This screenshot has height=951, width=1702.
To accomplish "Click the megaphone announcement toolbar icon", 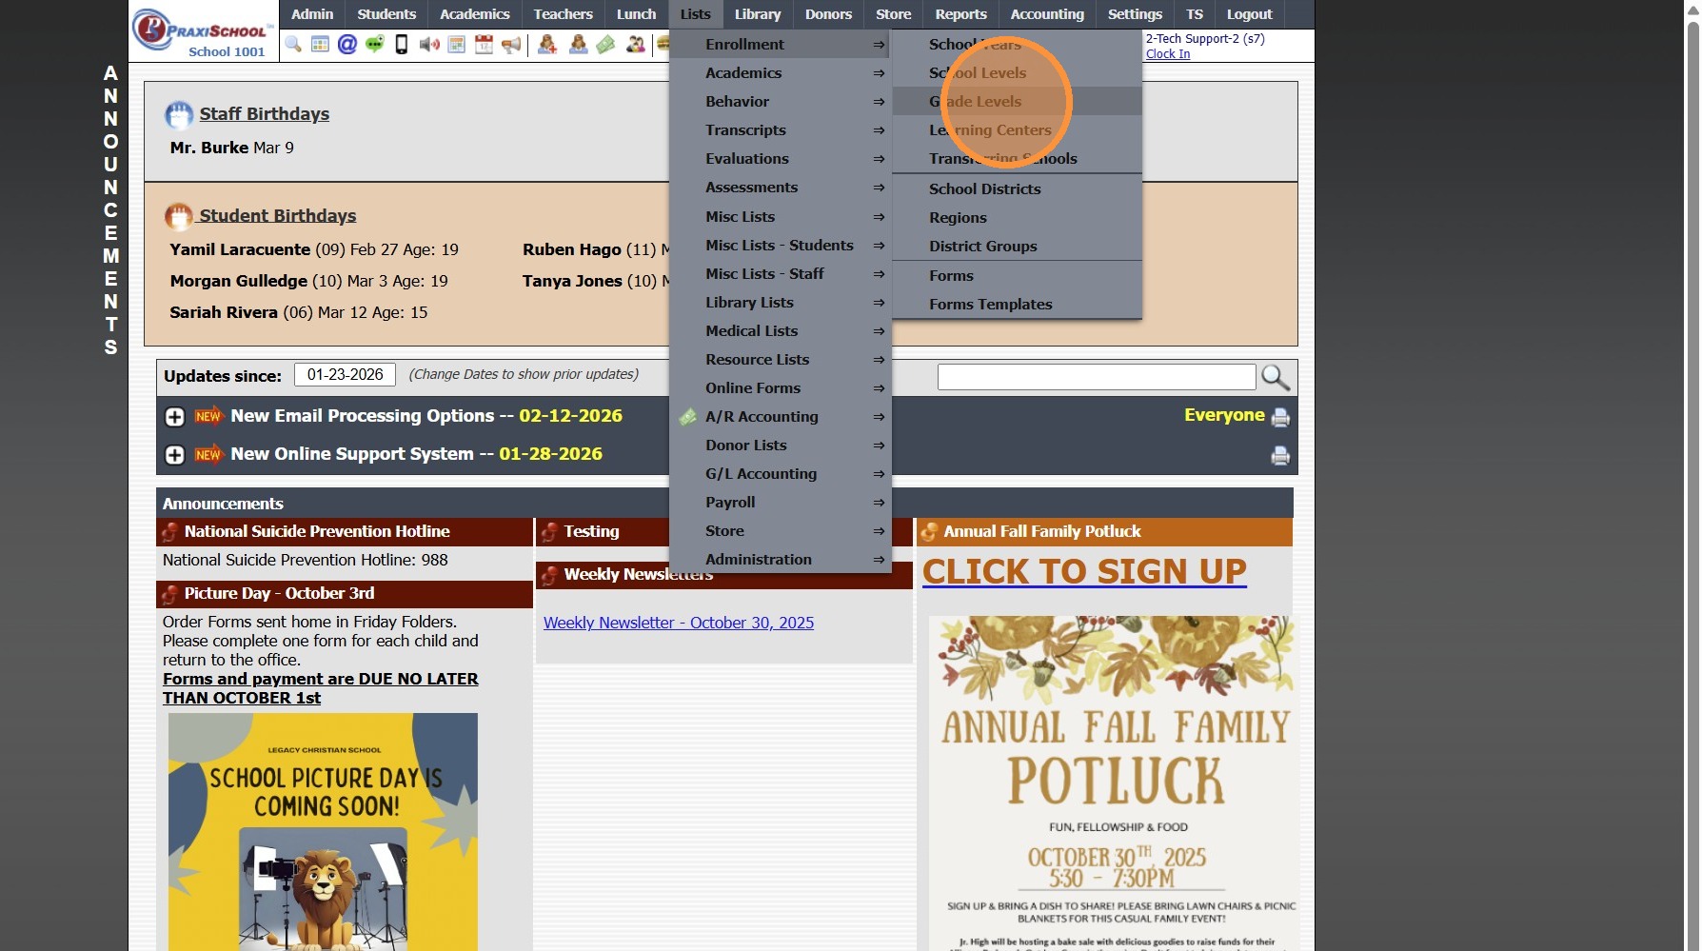I will click(x=511, y=44).
